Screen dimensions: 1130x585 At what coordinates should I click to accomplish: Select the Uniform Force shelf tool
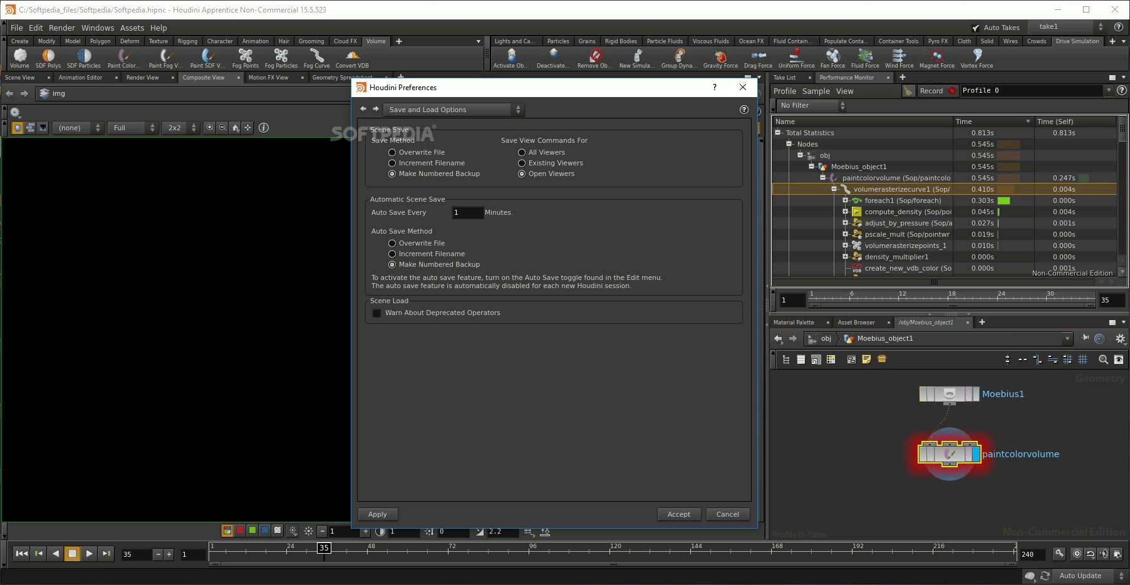tap(796, 58)
